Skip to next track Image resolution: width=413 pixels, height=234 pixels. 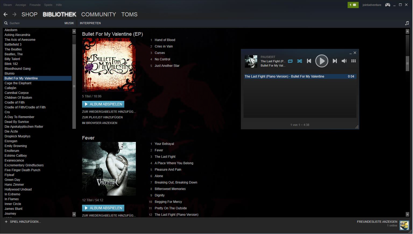point(335,61)
